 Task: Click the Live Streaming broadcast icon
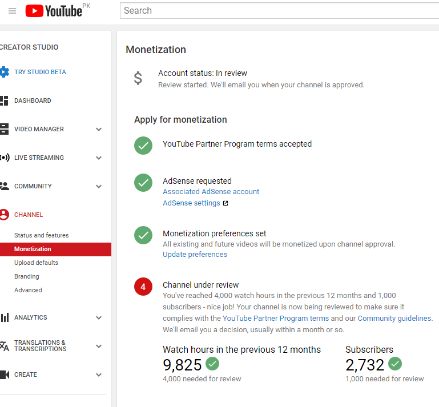point(5,158)
